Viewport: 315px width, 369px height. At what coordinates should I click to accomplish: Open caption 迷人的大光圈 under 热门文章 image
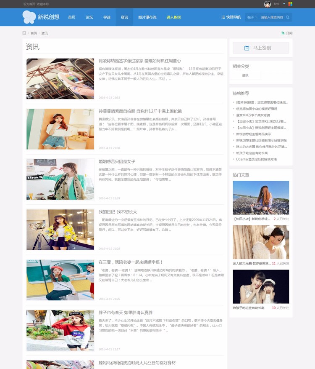(x=252, y=263)
